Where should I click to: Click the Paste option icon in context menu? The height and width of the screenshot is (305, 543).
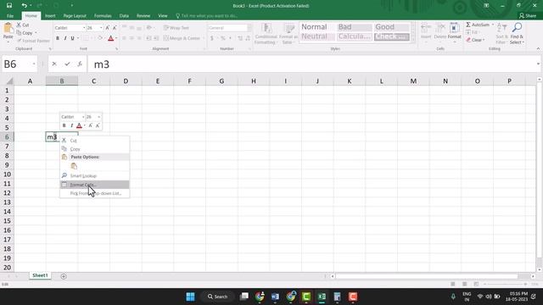point(74,166)
